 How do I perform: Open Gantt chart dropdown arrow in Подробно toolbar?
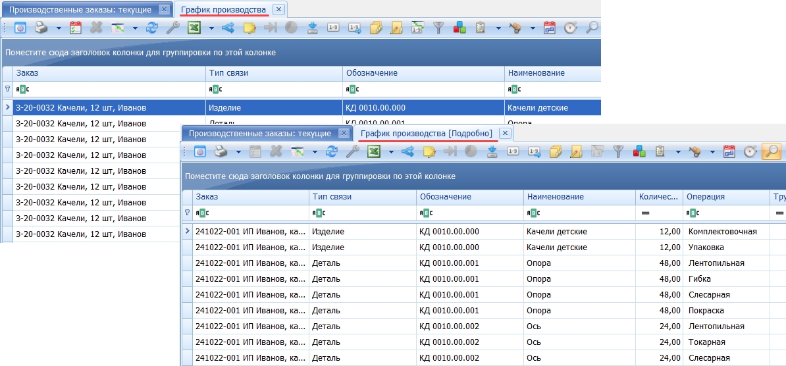point(315,151)
